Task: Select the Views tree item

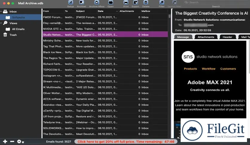Action: (13, 23)
